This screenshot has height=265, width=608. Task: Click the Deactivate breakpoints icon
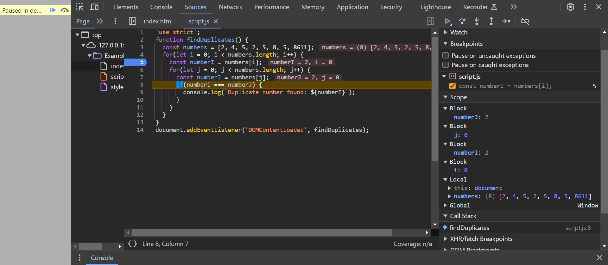tap(525, 21)
